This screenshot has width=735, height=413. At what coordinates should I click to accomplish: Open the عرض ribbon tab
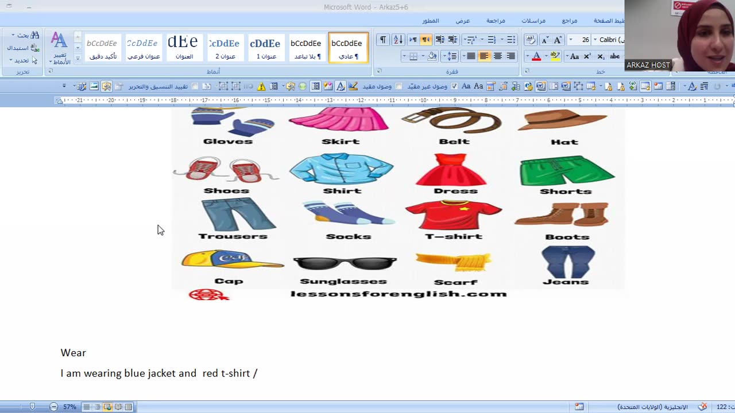(463, 21)
